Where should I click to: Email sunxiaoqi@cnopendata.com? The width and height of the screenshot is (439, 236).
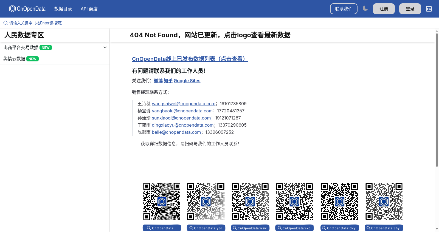click(x=181, y=118)
